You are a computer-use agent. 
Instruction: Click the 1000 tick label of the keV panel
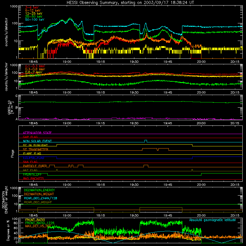click(x=14, y=6)
